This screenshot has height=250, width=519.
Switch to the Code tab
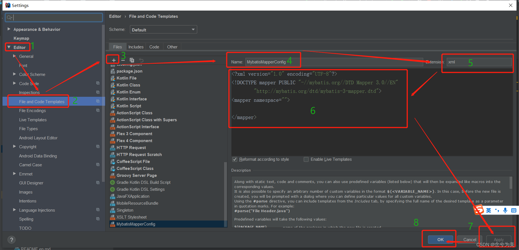click(x=154, y=47)
